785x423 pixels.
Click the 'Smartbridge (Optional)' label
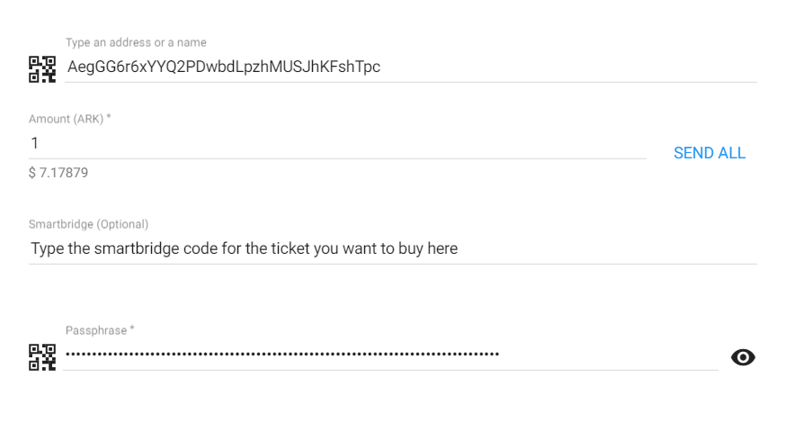[89, 224]
